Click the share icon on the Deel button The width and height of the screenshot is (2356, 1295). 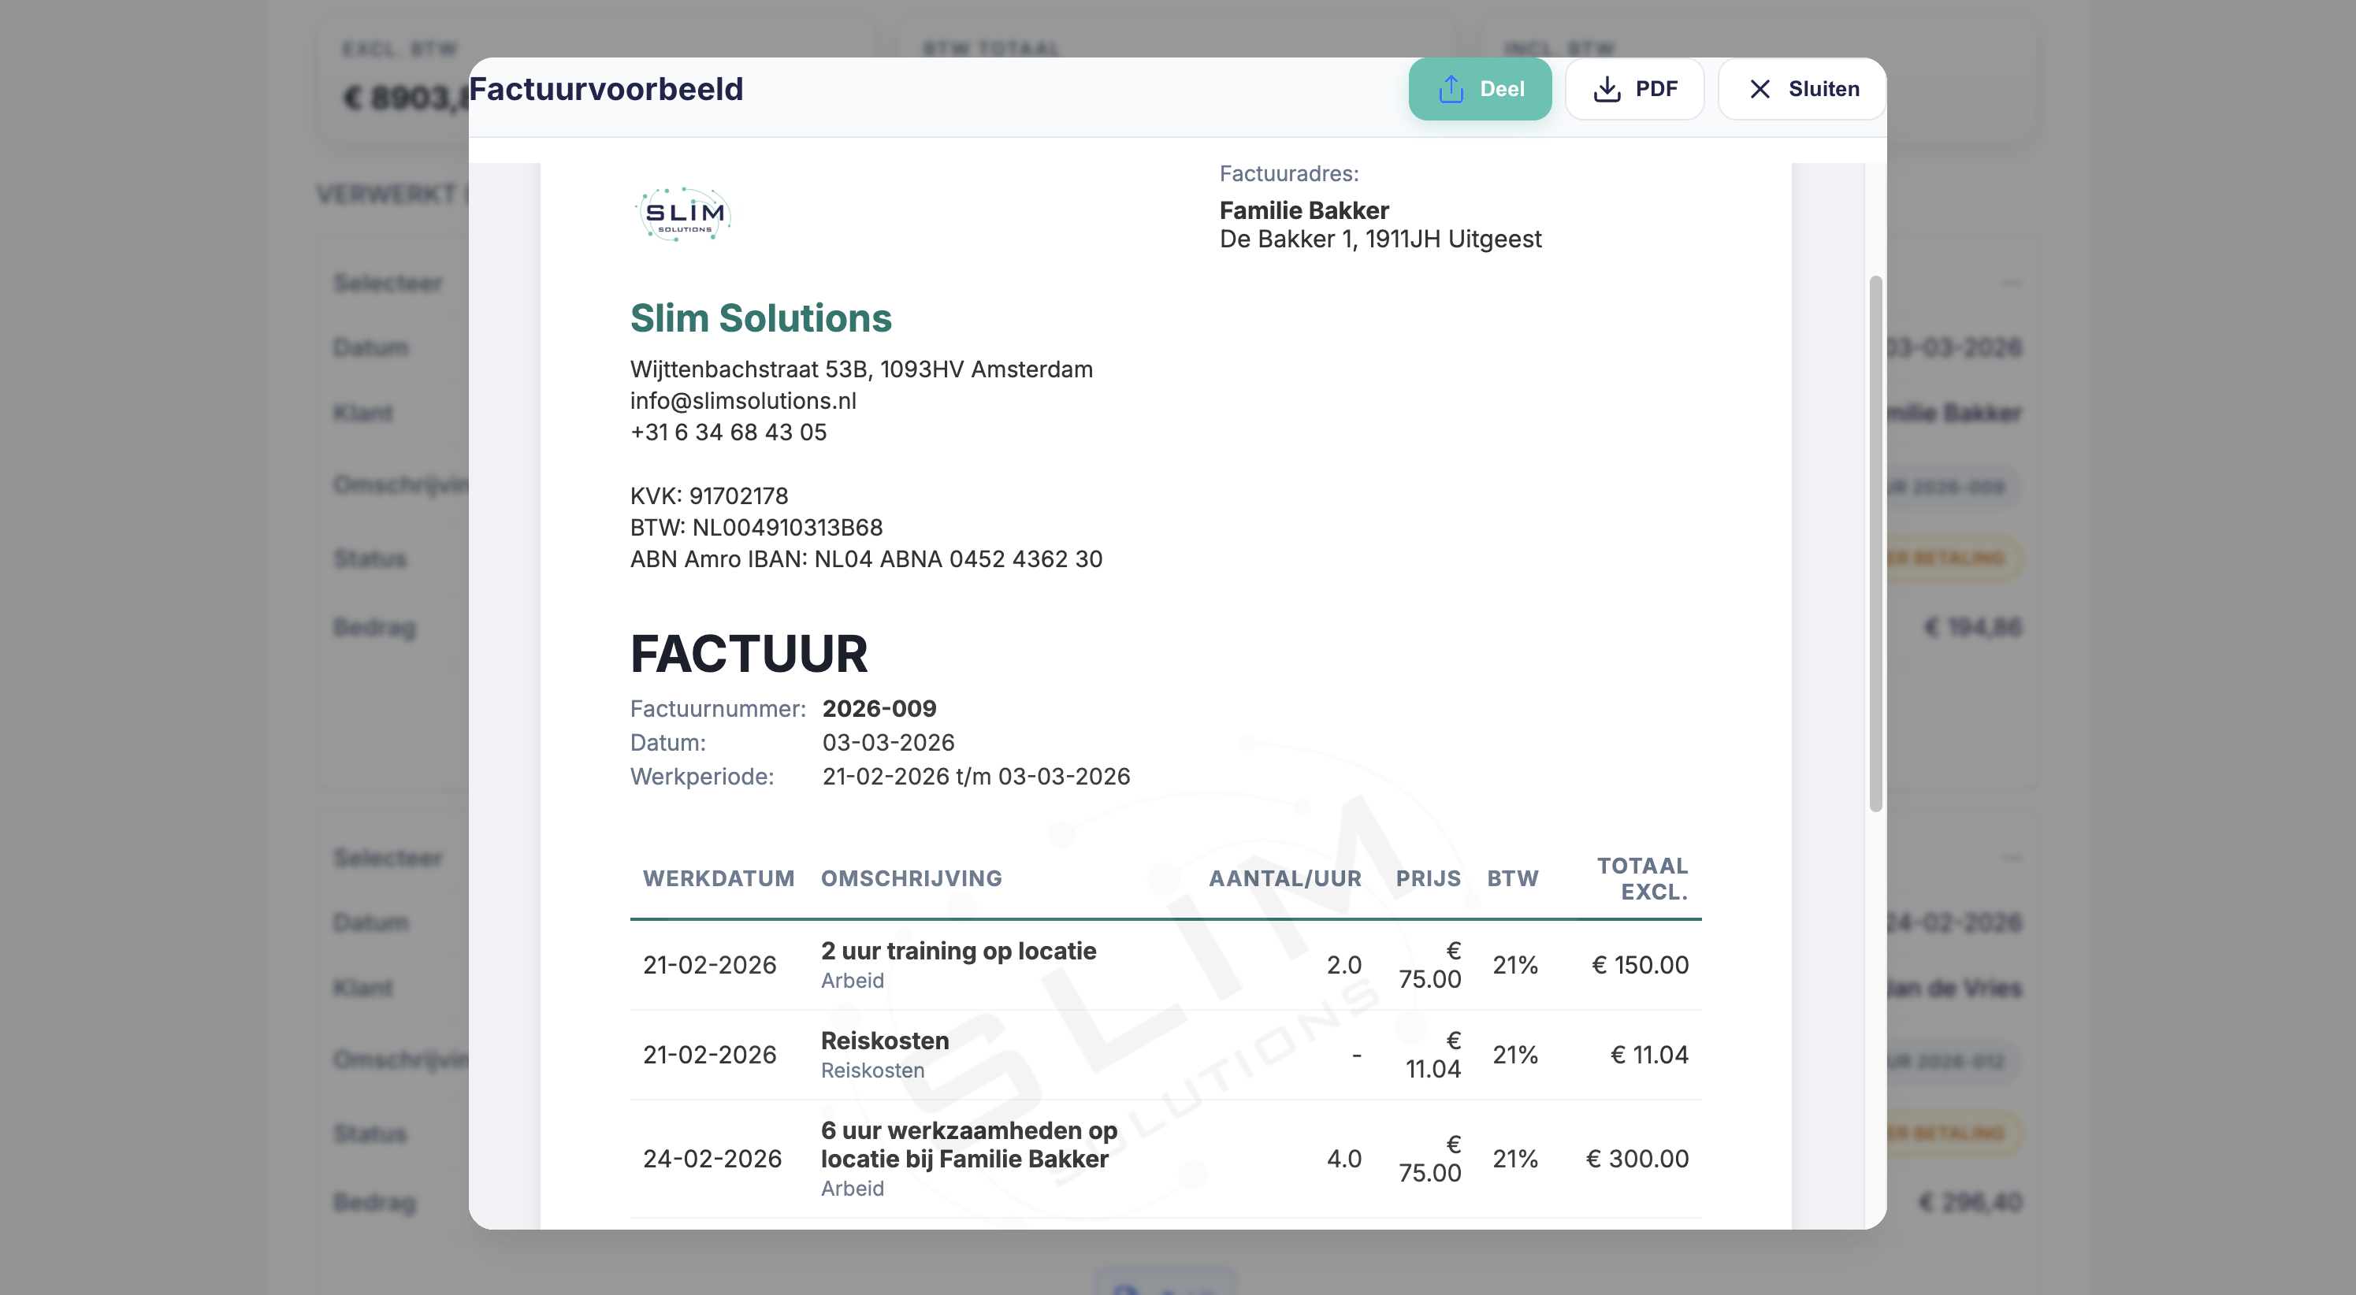pos(1450,89)
